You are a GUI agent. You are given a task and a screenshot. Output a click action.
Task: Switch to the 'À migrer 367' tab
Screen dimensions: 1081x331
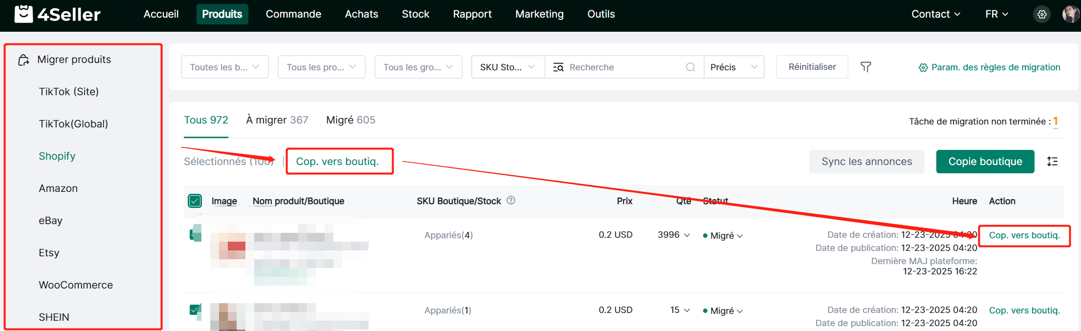pos(277,120)
